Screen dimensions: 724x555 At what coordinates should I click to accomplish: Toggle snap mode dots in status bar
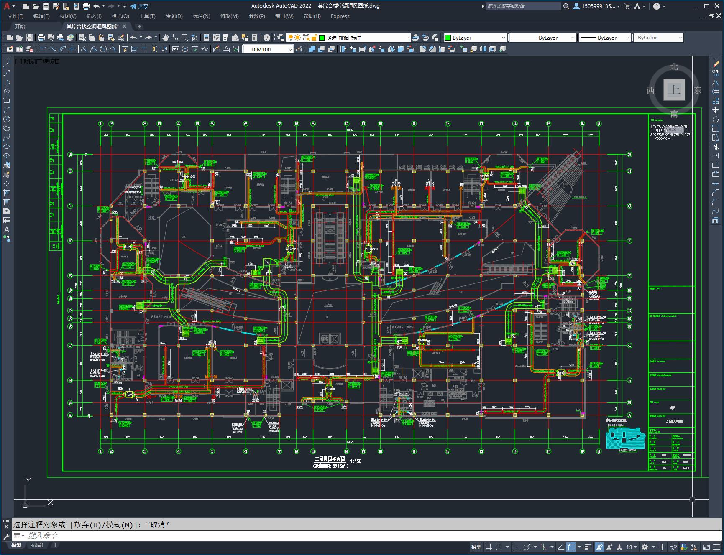coord(499,547)
